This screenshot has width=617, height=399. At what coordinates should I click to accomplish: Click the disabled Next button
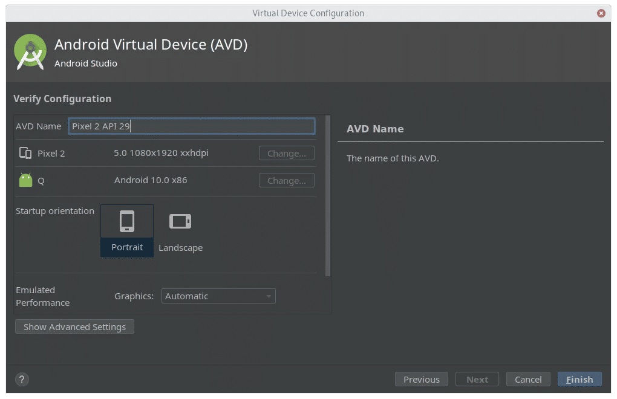point(477,379)
